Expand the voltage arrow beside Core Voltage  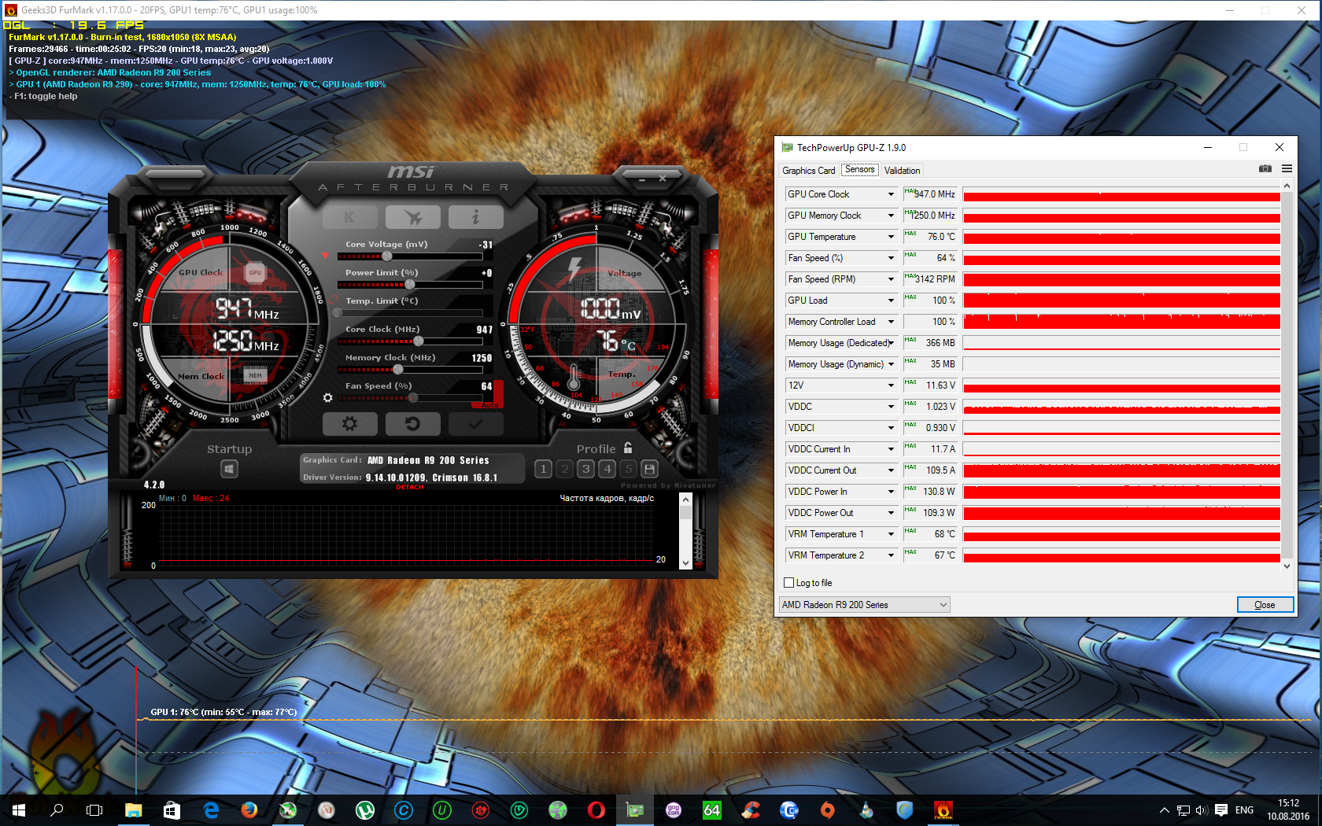[325, 256]
